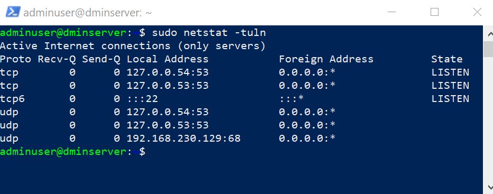Click the sudo netstat -tuln command text
The width and height of the screenshot is (493, 194).
(209, 32)
